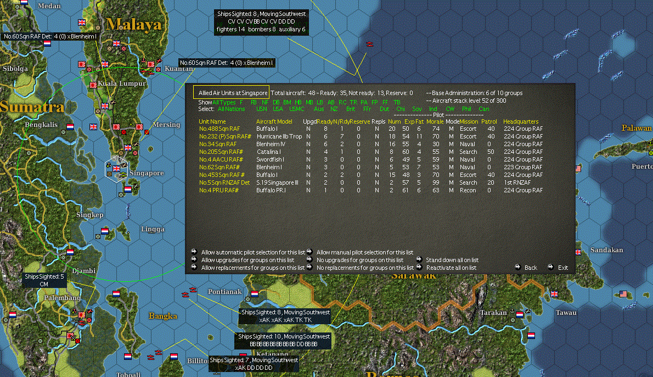Viewport: 653px width, 377px height.
Task: Click the Dutch flag at Tarakan
Action: (519, 315)
